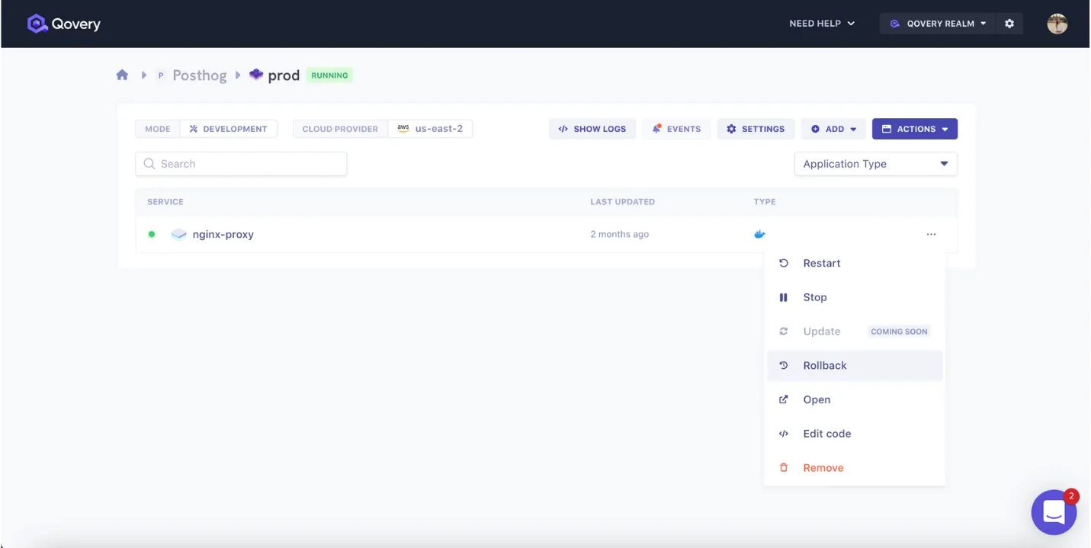Viewport: 1091px width, 548px height.
Task: Select Rollback from the context menu
Action: tap(855, 366)
